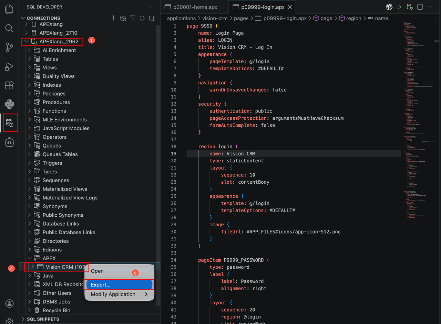Click the name breadcrumb segment
Image resolution: width=441 pixels, height=324 pixels.
point(381,18)
